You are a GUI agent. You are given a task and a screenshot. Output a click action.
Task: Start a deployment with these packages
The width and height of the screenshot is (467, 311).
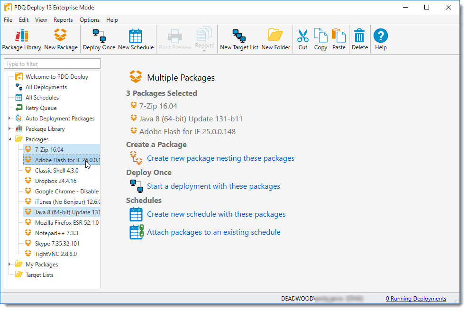[213, 186]
